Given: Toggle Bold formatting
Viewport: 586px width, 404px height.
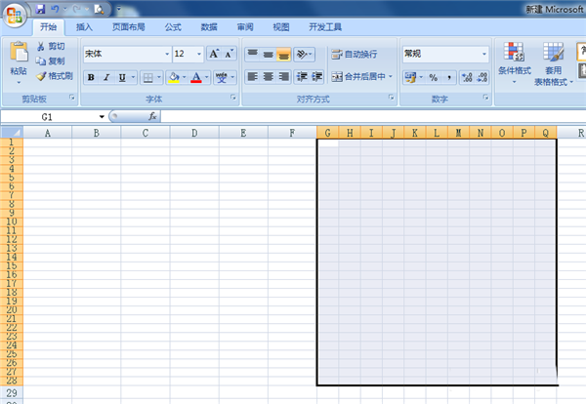Looking at the screenshot, I should (x=91, y=77).
